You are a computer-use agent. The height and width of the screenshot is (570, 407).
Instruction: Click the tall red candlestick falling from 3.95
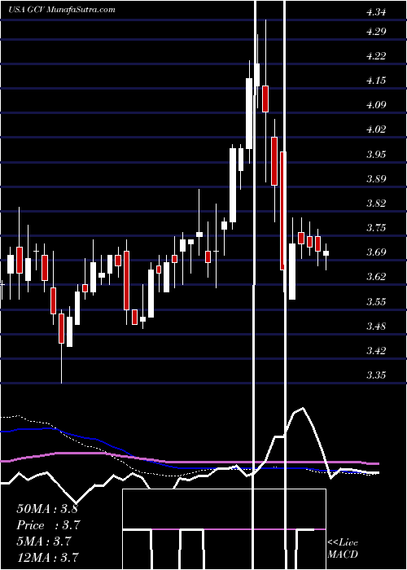[283, 211]
